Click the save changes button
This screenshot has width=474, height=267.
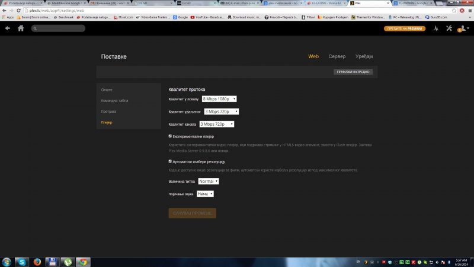tap(192, 213)
